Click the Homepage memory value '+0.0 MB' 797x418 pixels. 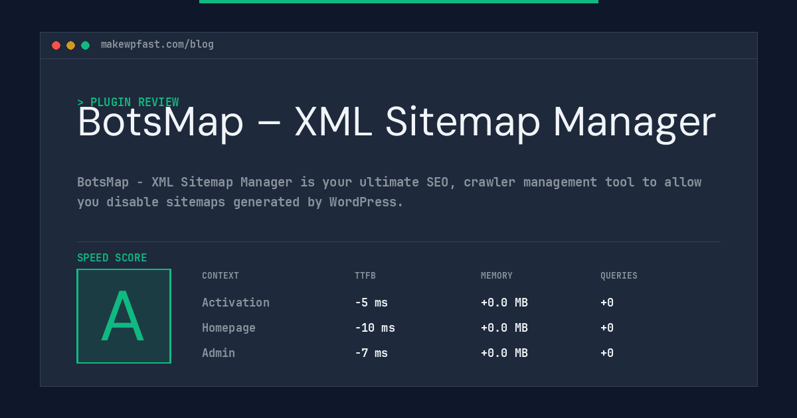[x=504, y=328]
